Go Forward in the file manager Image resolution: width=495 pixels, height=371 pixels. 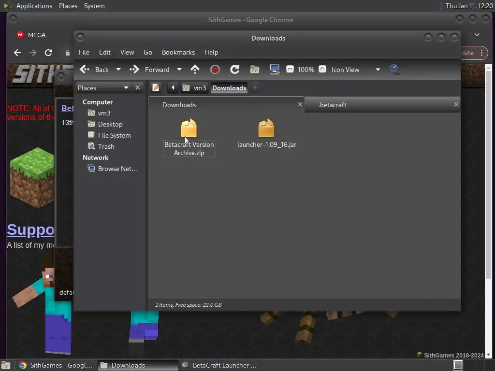150,70
